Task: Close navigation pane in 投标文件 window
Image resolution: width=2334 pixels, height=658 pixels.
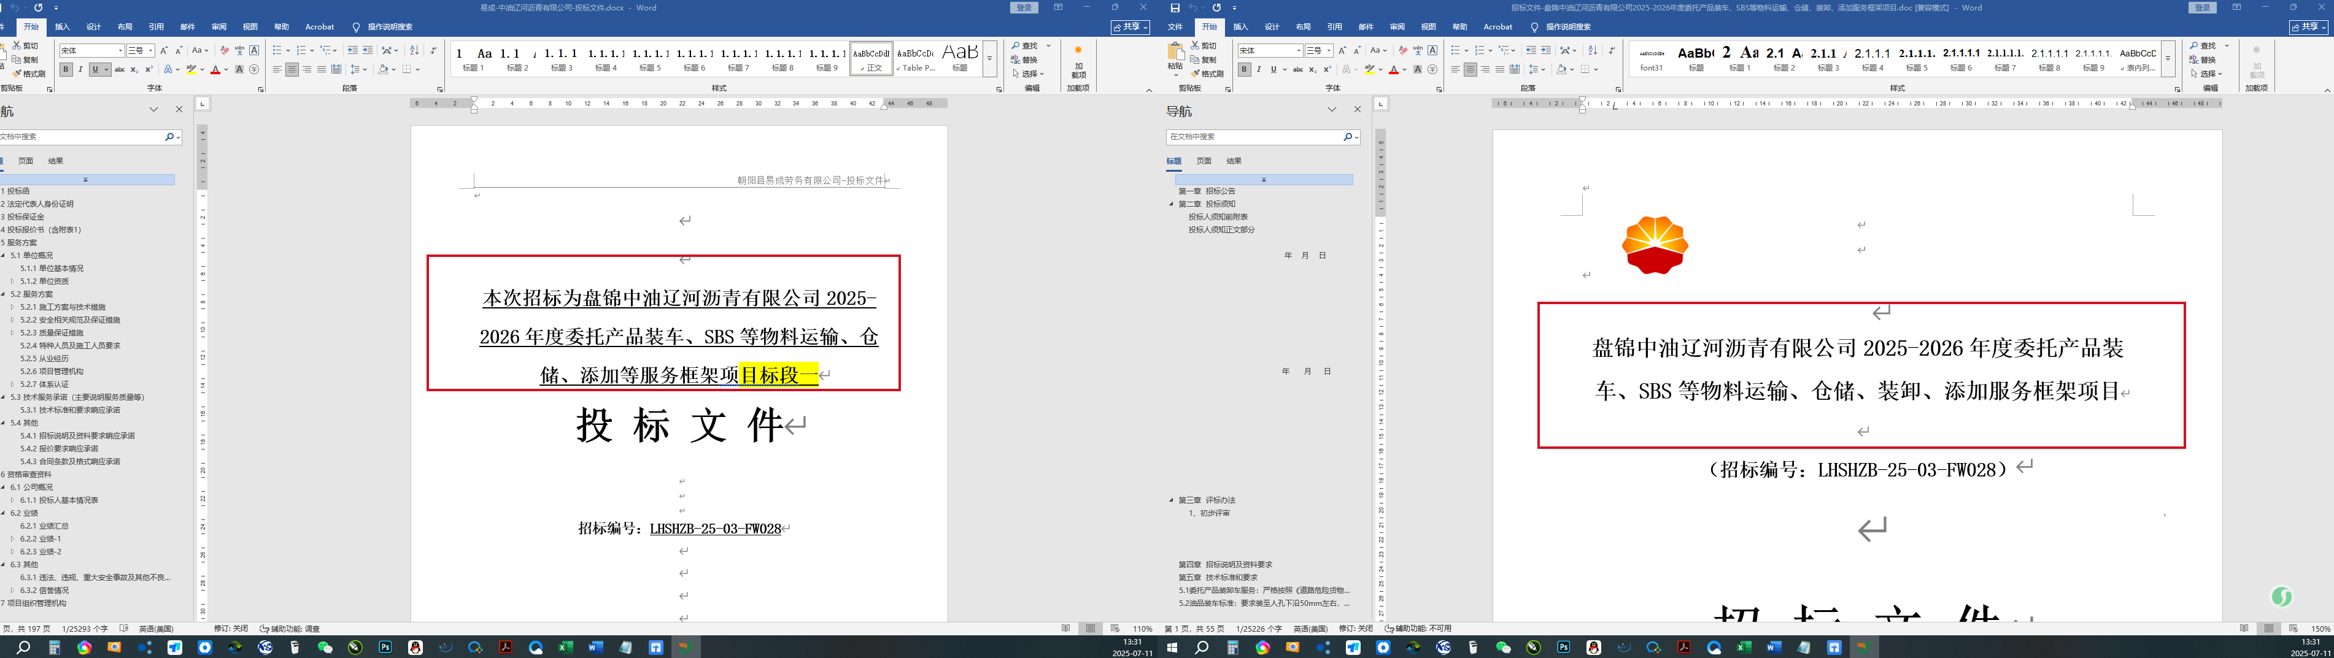Action: coord(179,110)
